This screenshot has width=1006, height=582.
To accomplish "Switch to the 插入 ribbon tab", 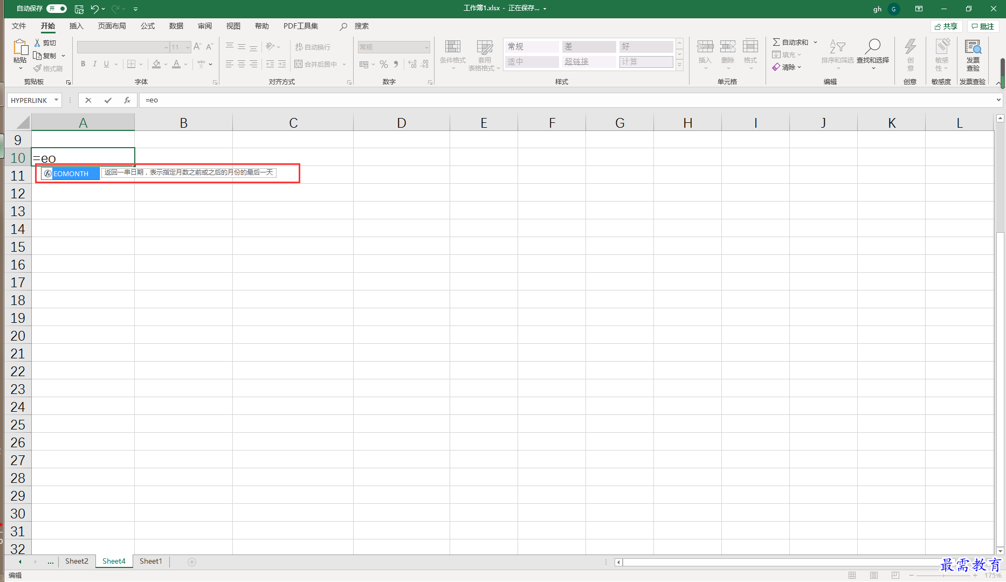I will (76, 26).
